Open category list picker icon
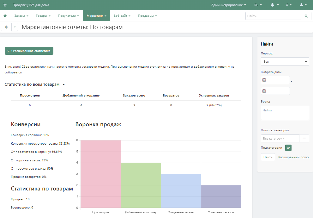The width and height of the screenshot is (313, 218). click(x=304, y=138)
